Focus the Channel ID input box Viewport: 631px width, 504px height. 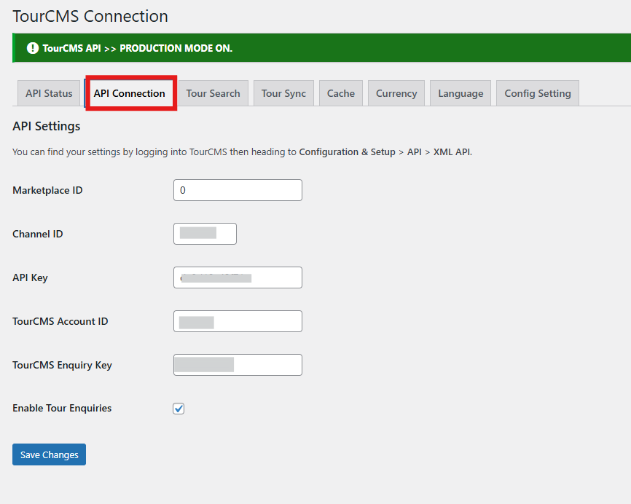pyautogui.click(x=205, y=234)
